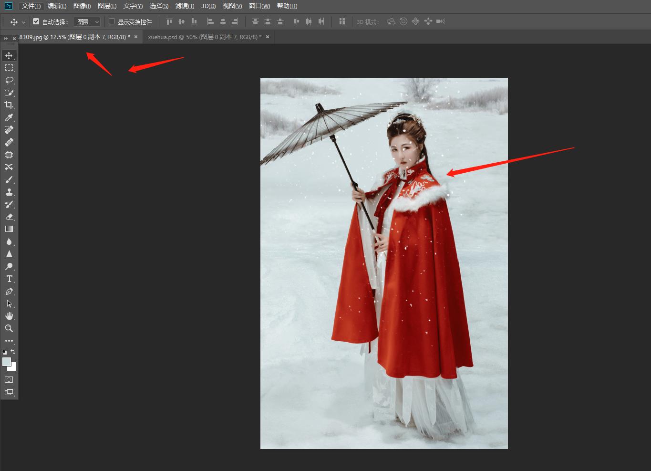
Task: Activate the Pen tool
Action: tap(9, 291)
